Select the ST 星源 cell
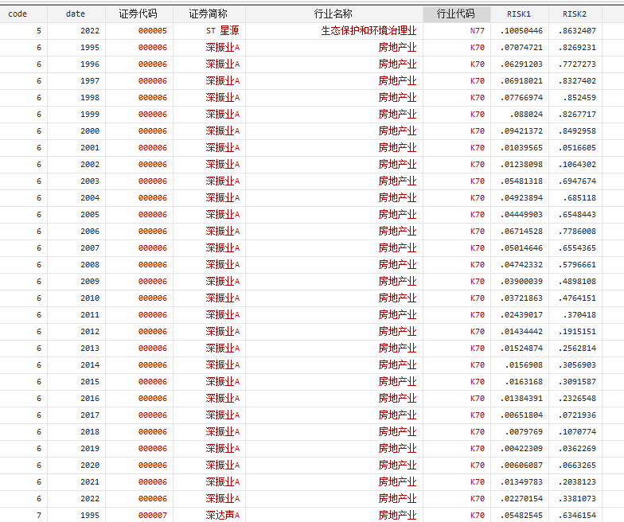624x522 pixels. (x=222, y=30)
